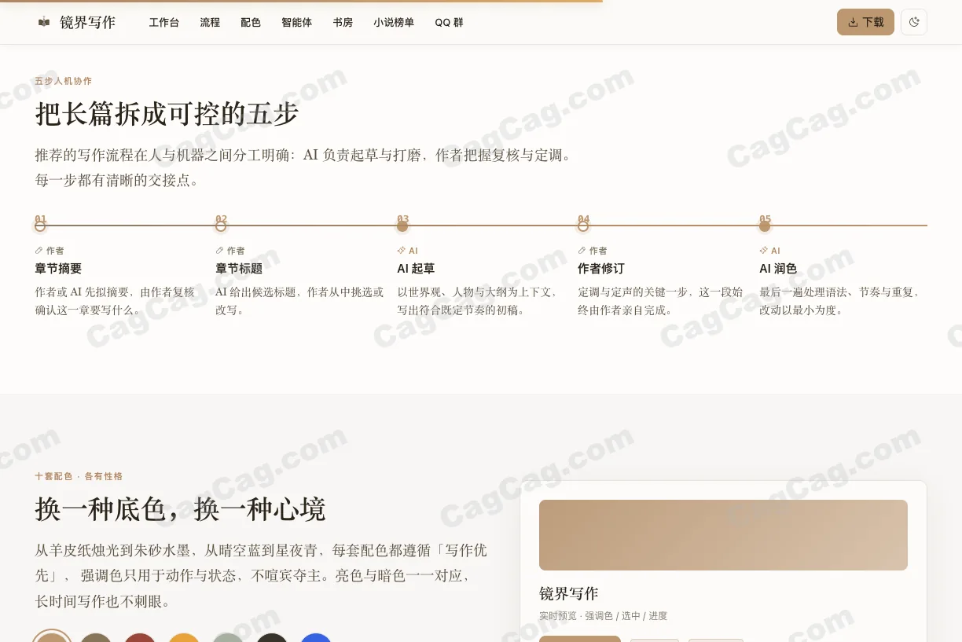Toggle dark mode with the moon icon
Image resolution: width=962 pixels, height=642 pixels.
pos(914,22)
